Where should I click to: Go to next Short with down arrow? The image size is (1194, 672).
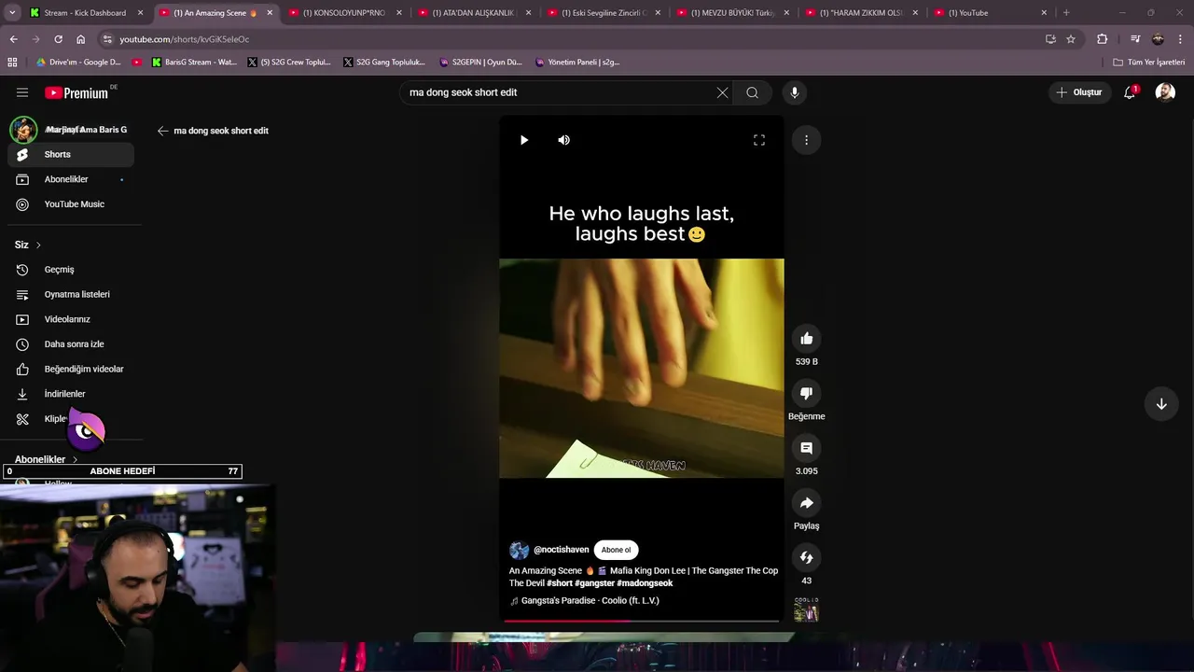tap(1161, 404)
